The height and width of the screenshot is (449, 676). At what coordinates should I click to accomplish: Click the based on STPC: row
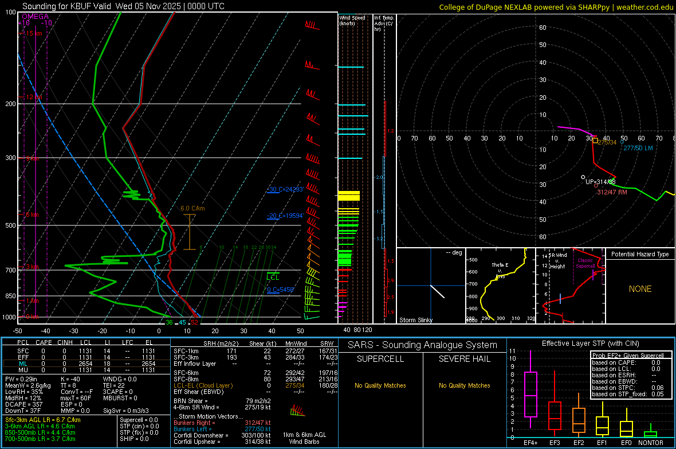(x=628, y=388)
